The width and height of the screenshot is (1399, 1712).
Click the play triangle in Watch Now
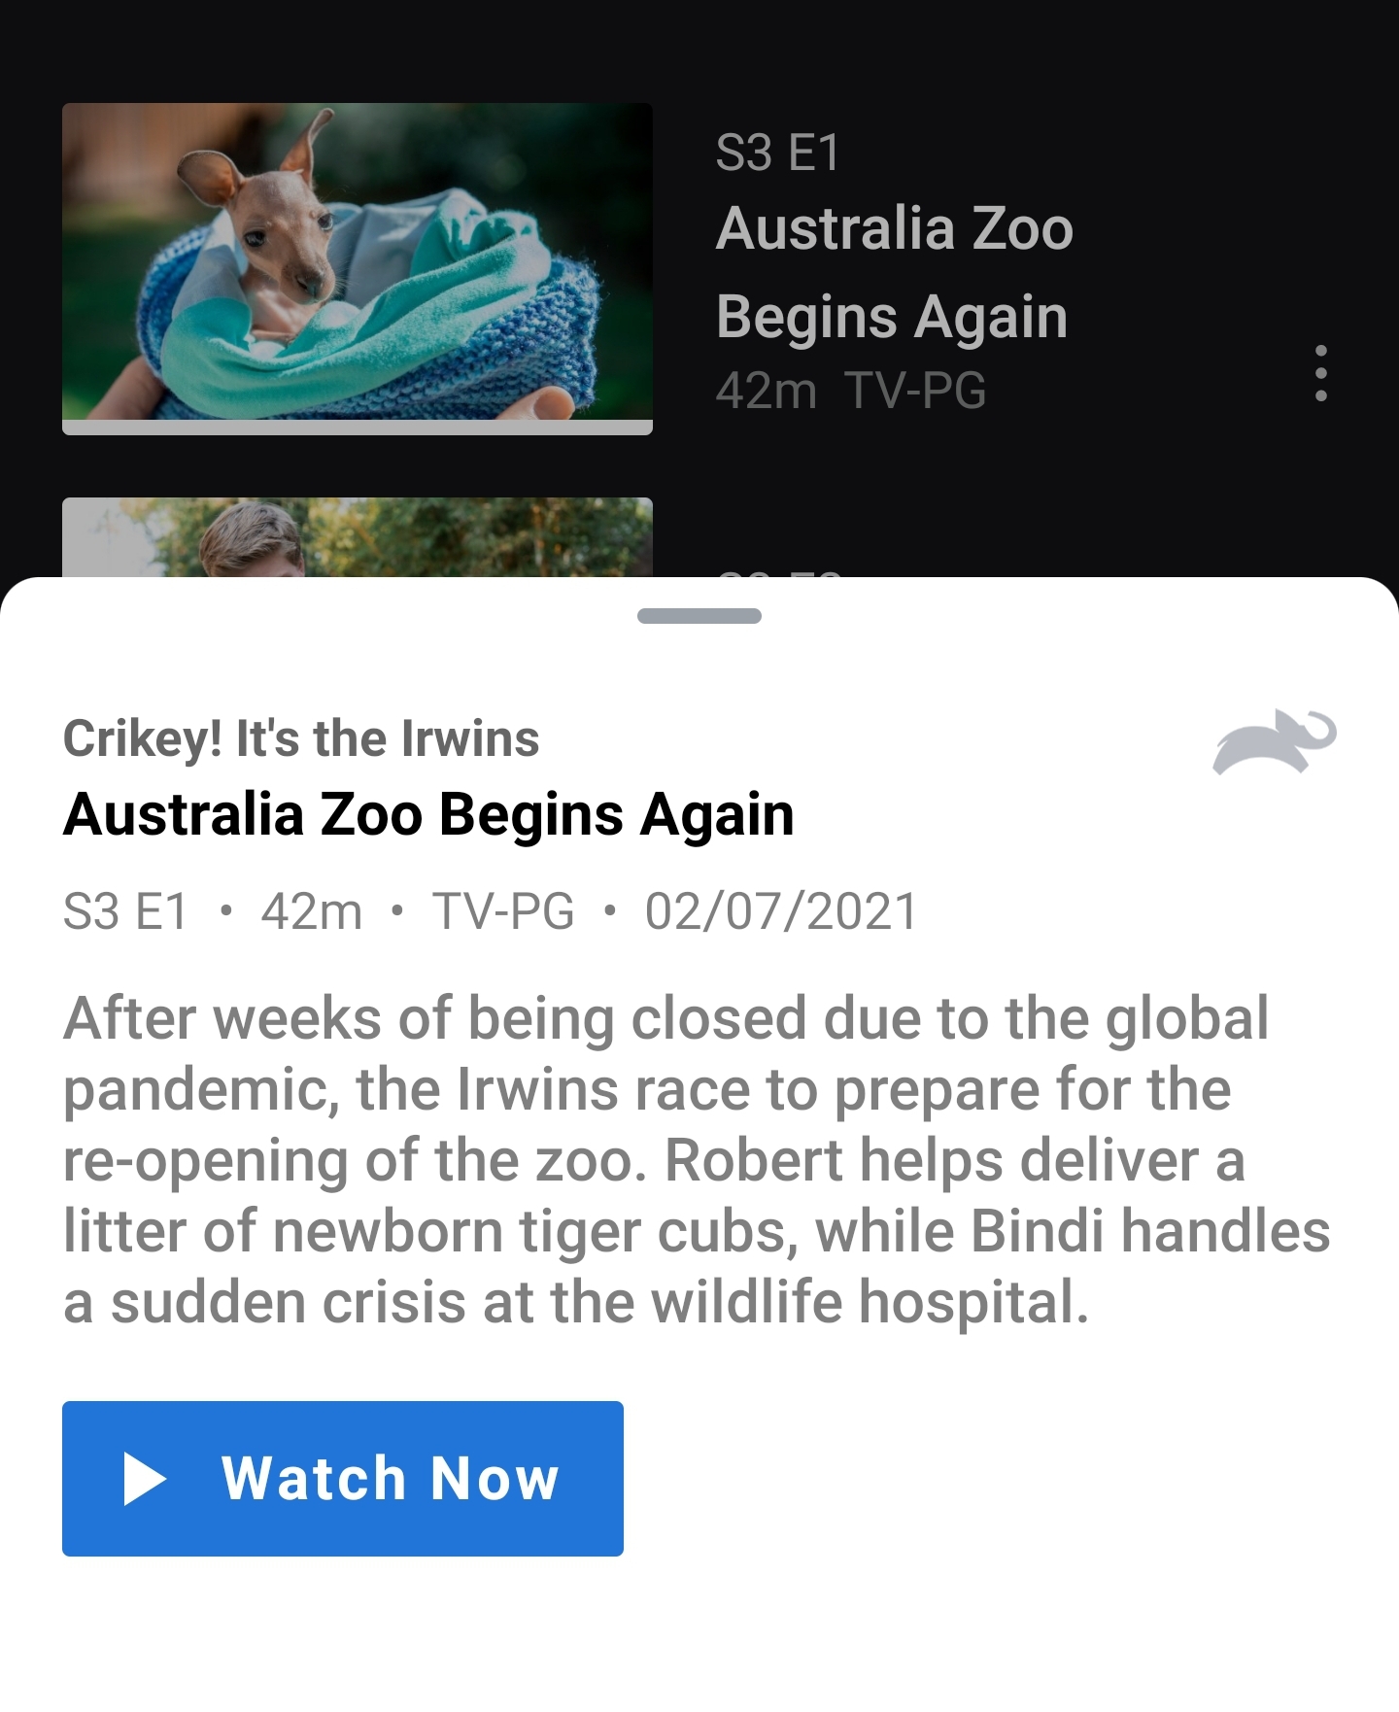(146, 1479)
